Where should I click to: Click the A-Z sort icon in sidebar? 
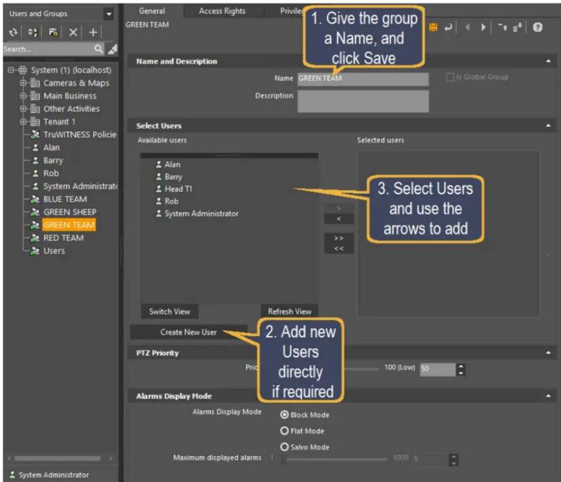click(x=33, y=32)
